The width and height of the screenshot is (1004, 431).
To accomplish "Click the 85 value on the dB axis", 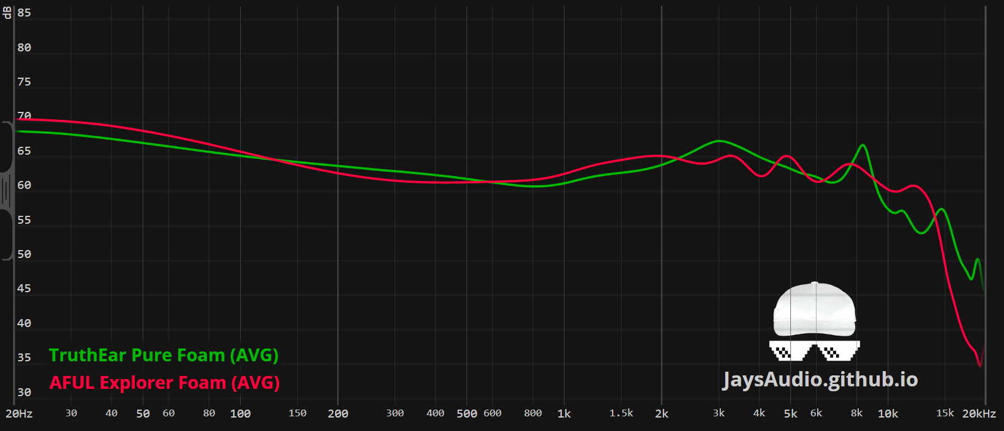I will tap(24, 13).
